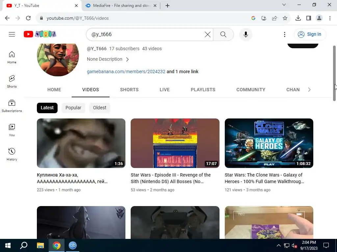Play the 17:07 Nintendo DS video thumbnail
Screen dimensions: 337x252
tap(175, 143)
